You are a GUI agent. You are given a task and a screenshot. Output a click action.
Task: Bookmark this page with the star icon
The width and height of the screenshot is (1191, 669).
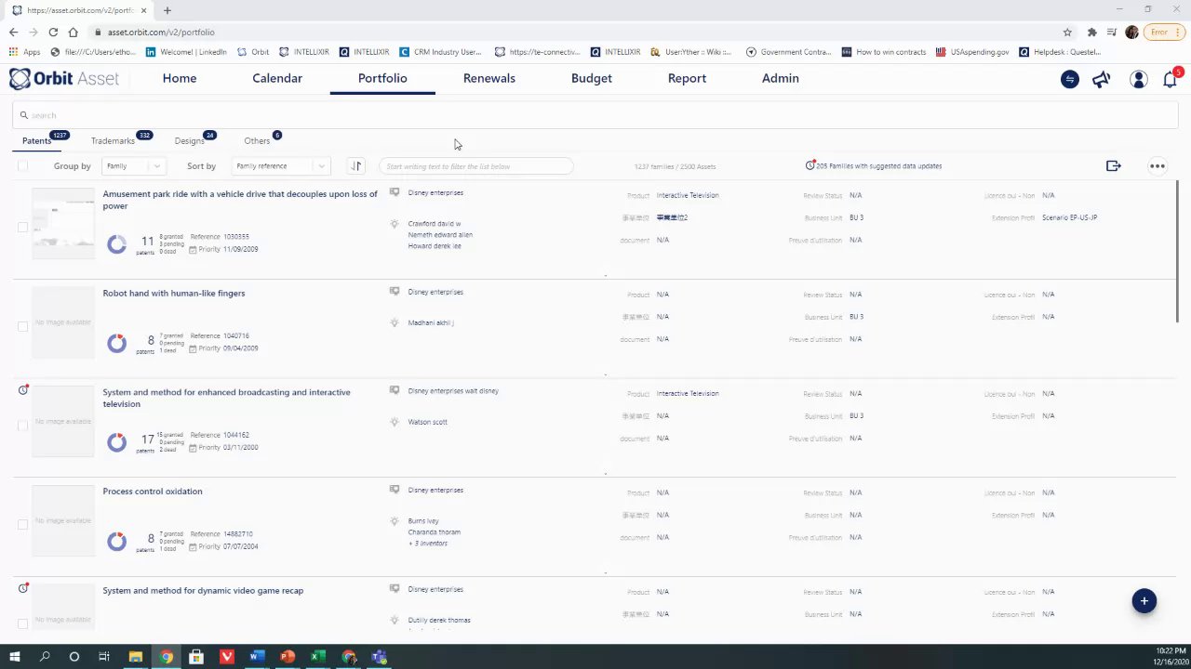1067,32
